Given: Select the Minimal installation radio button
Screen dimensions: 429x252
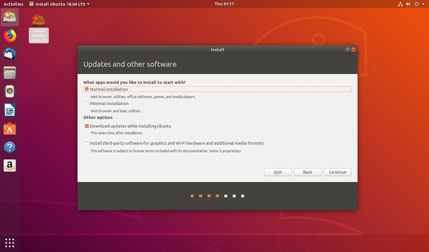Looking at the screenshot, I should [87, 103].
